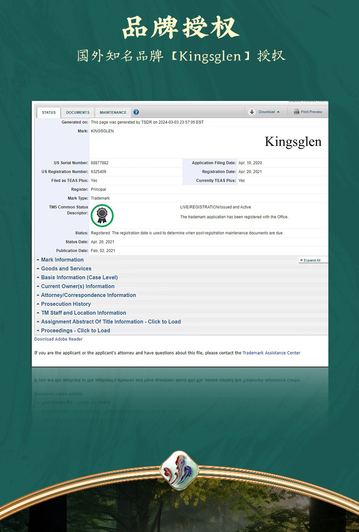Image resolution: width=359 pixels, height=532 pixels.
Task: Click the registration date Apr. 20, 2021
Action: [x=250, y=172]
